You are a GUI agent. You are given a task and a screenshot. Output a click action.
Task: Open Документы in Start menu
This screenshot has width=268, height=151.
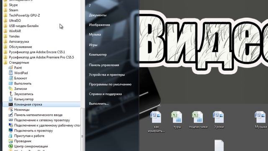(x=98, y=15)
